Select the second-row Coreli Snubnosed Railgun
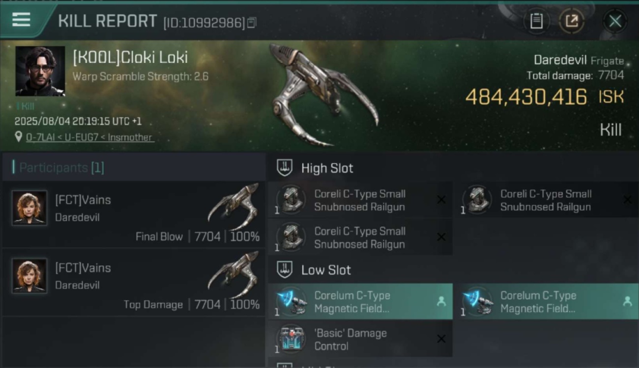The width and height of the screenshot is (639, 368). 360,237
